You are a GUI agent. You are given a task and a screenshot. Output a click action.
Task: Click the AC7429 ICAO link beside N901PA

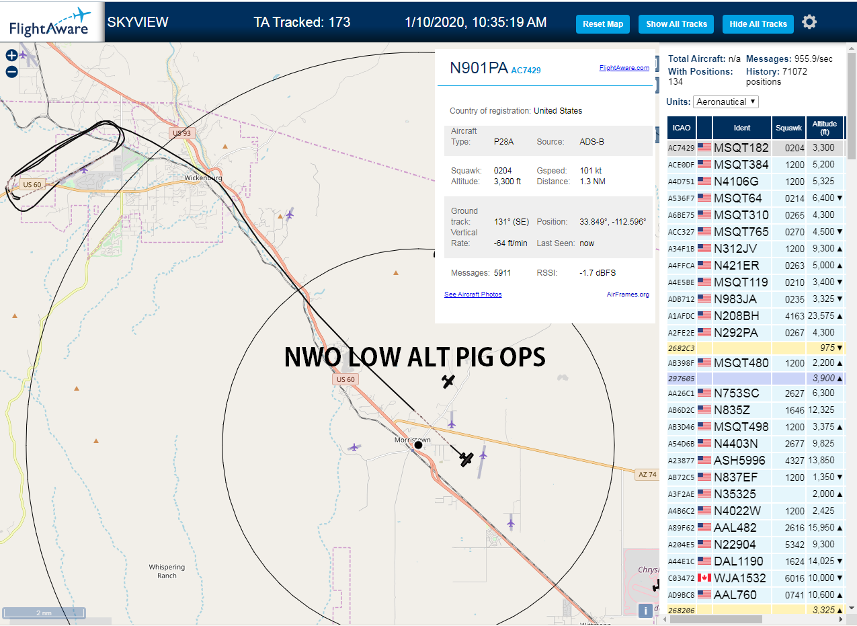526,70
